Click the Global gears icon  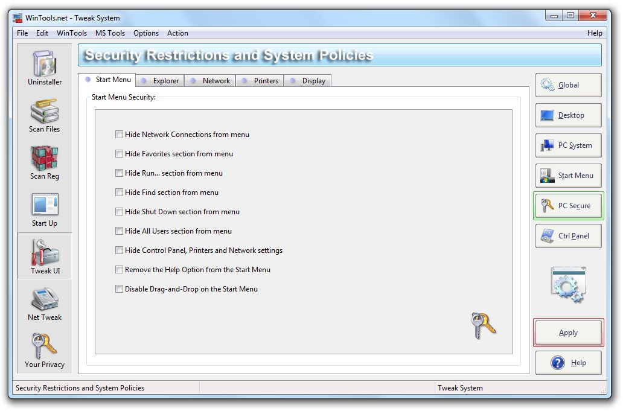(547, 84)
